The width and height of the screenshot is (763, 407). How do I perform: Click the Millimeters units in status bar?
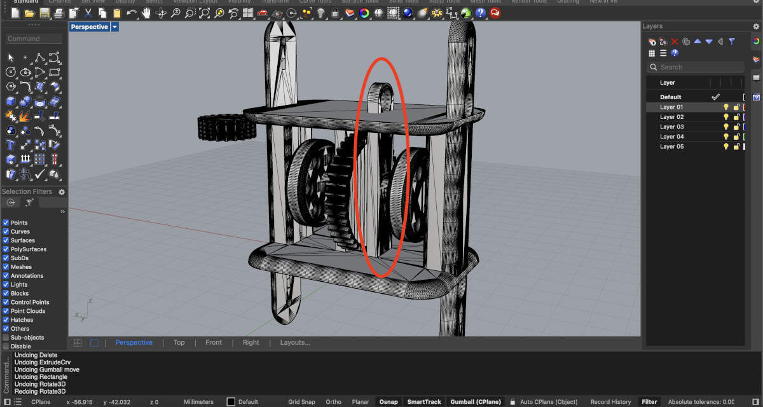click(x=198, y=402)
